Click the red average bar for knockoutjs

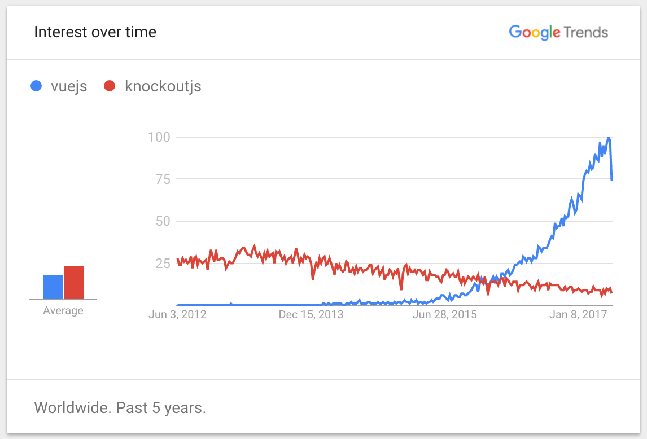[74, 283]
